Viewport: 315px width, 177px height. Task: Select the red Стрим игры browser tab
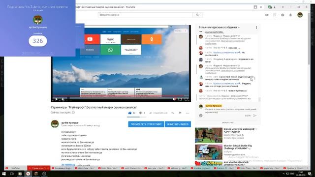(39, 168)
